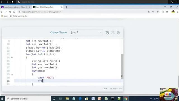This screenshot has width=179, height=101.
Task: Open File Explorer from the taskbar
Action: (x=67, y=98)
